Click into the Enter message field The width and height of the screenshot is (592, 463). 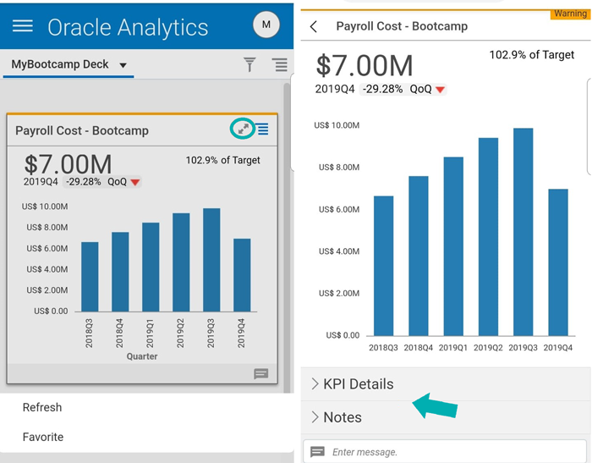(446, 452)
